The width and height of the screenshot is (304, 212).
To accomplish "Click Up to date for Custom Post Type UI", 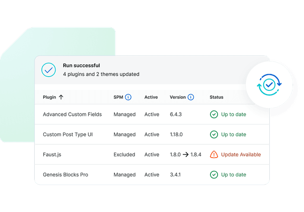I will coord(234,134).
